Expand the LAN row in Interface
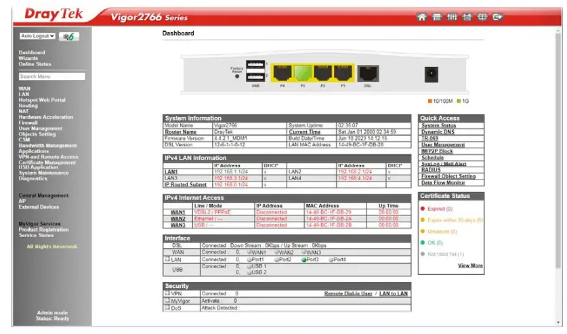Screen dimensions: 567x334 (x=167, y=259)
